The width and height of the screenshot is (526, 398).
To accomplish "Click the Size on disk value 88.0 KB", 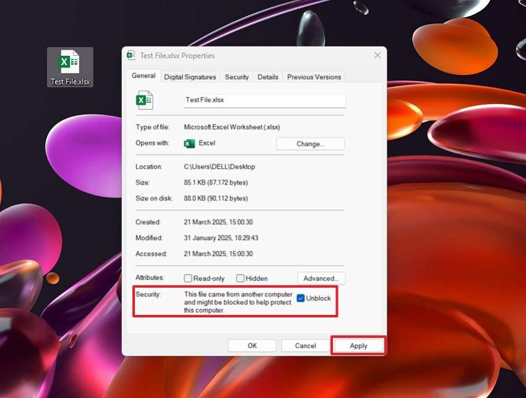I will 216,198.
